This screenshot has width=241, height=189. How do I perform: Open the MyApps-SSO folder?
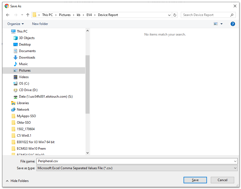(x=26, y=116)
